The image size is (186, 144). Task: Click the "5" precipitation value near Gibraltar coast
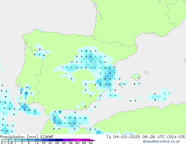pyautogui.click(x=60, y=112)
